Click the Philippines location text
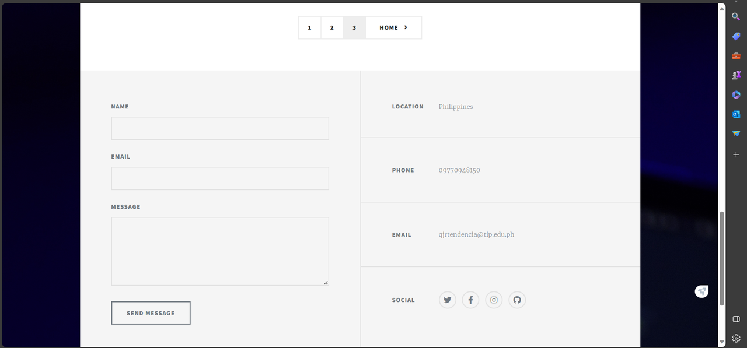This screenshot has width=747, height=348. (456, 107)
